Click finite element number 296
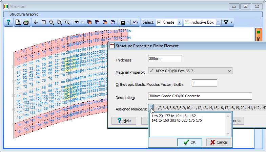266x152 pixels. tap(89, 97)
